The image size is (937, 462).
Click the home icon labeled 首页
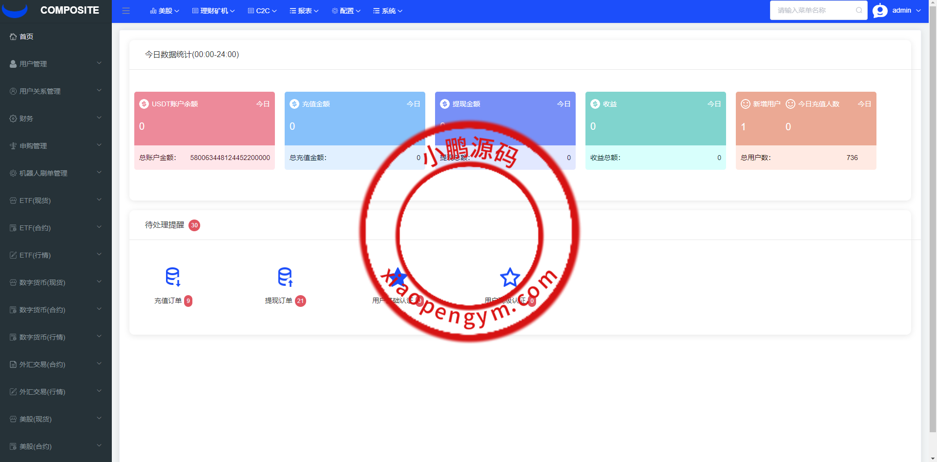click(x=13, y=37)
